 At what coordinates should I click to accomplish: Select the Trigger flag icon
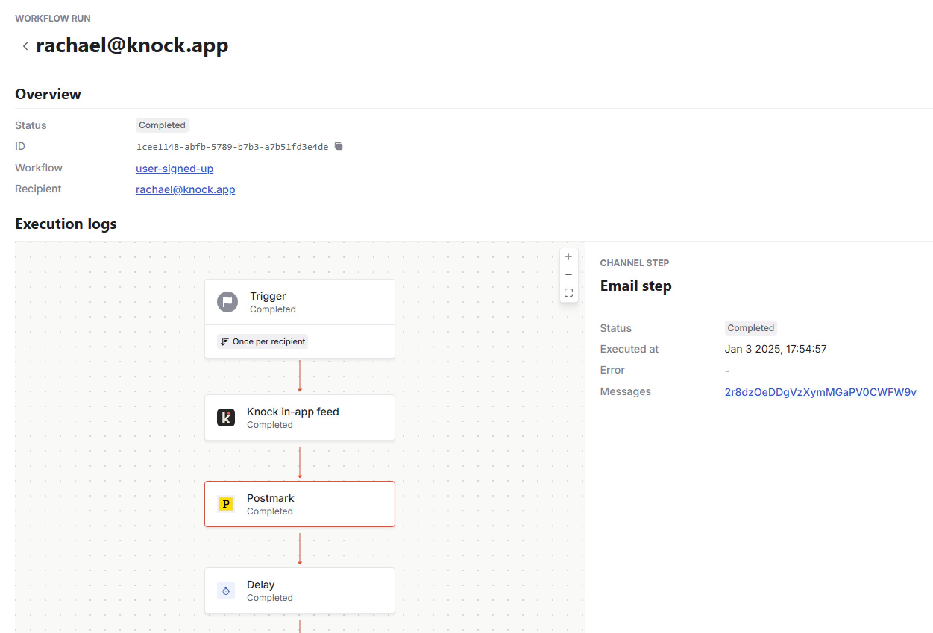tap(227, 302)
